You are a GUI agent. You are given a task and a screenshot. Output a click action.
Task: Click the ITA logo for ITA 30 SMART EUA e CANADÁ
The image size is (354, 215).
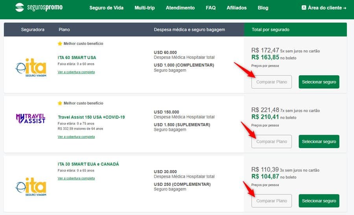point(31,187)
